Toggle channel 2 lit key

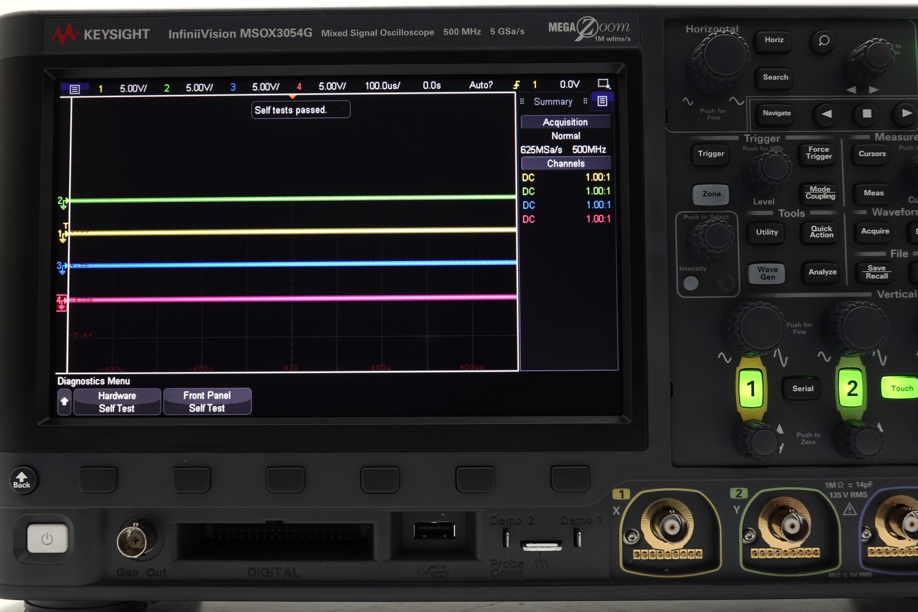tap(852, 389)
